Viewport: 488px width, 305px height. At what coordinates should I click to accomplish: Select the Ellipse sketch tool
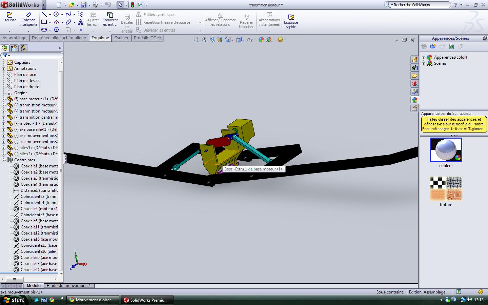[x=68, y=22]
